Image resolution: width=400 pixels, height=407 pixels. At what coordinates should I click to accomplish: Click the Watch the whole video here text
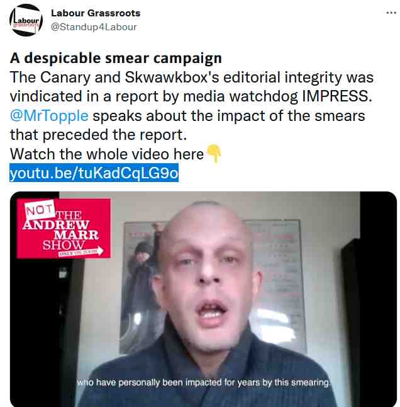click(x=107, y=154)
